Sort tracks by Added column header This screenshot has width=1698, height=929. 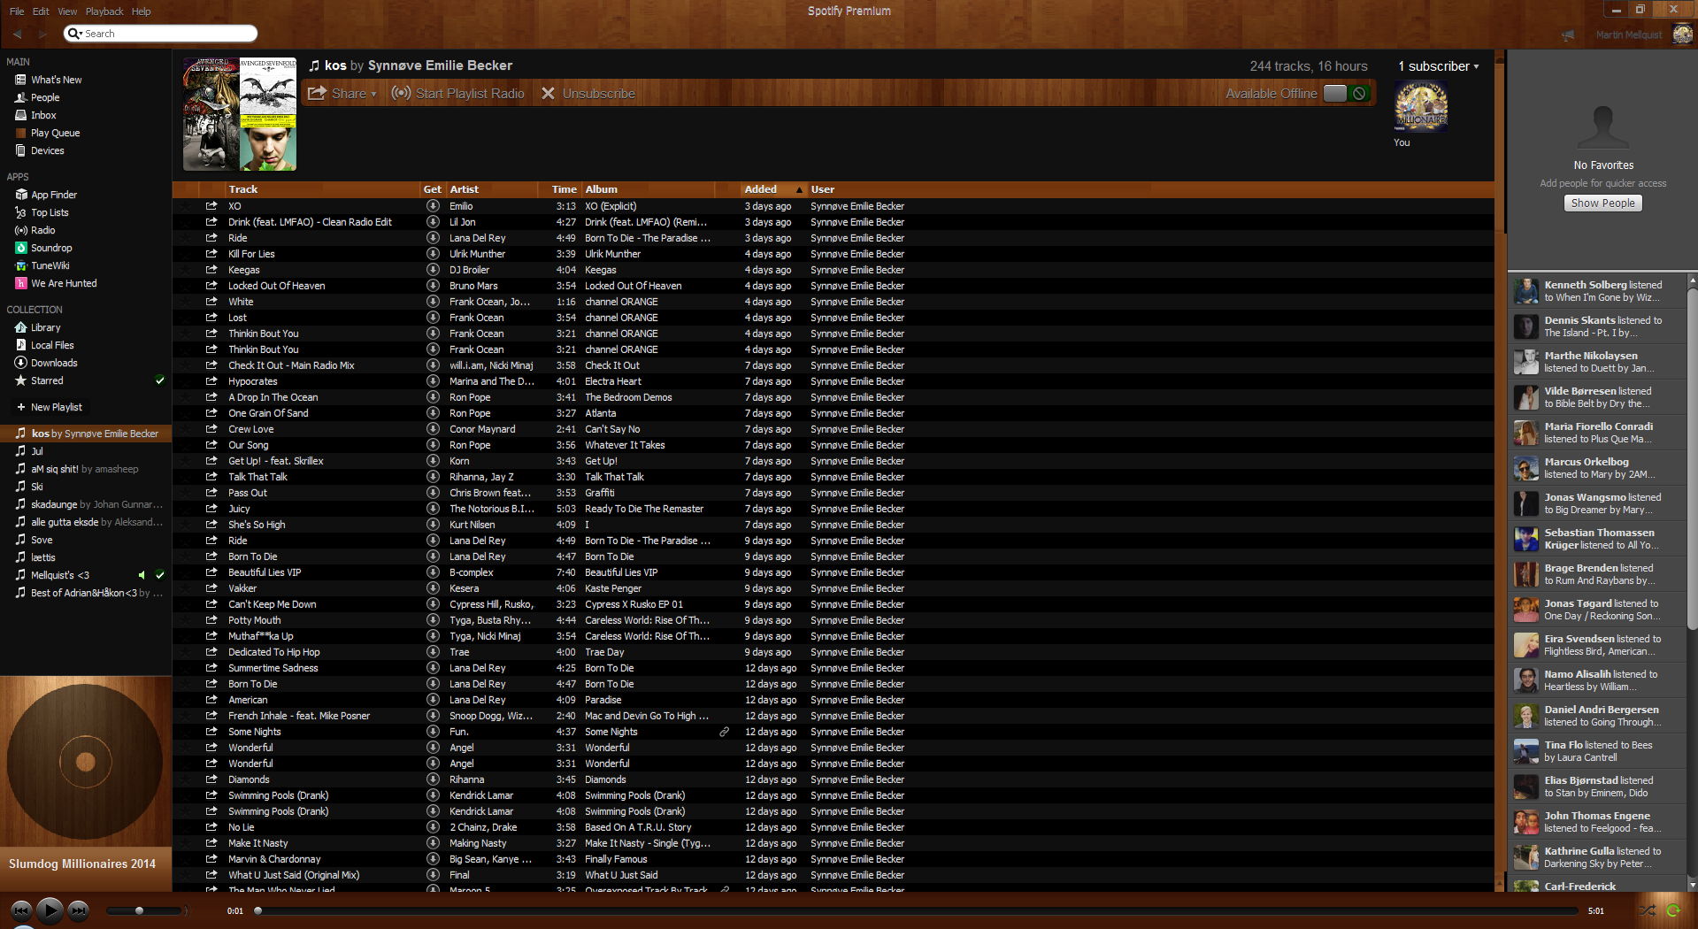(x=761, y=189)
